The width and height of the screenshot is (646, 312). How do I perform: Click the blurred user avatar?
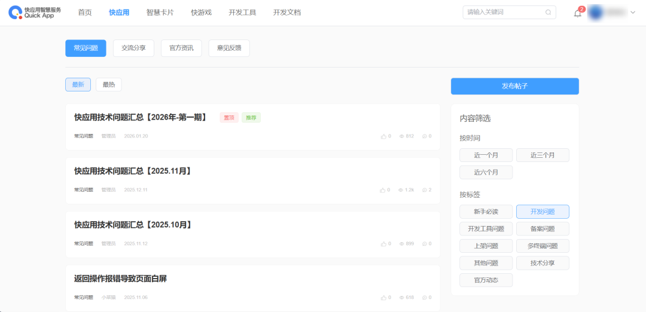tap(595, 13)
